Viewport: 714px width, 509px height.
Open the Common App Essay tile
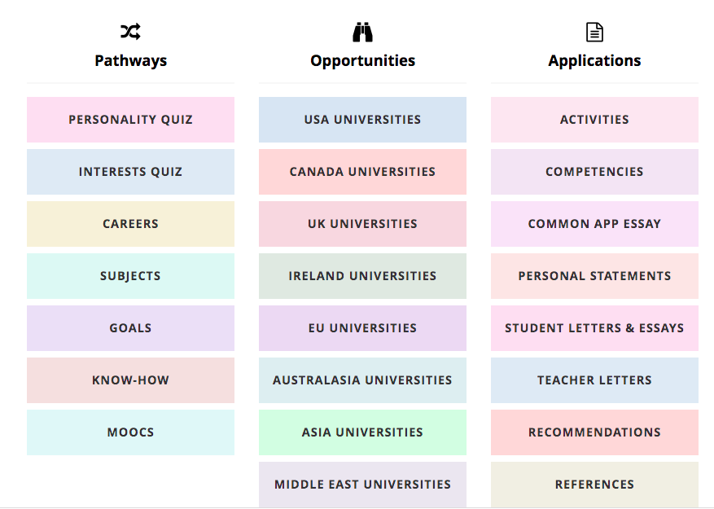point(594,224)
